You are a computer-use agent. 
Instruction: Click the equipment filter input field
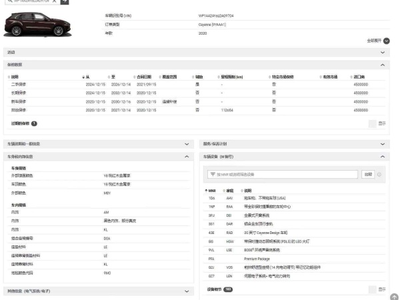point(283,175)
